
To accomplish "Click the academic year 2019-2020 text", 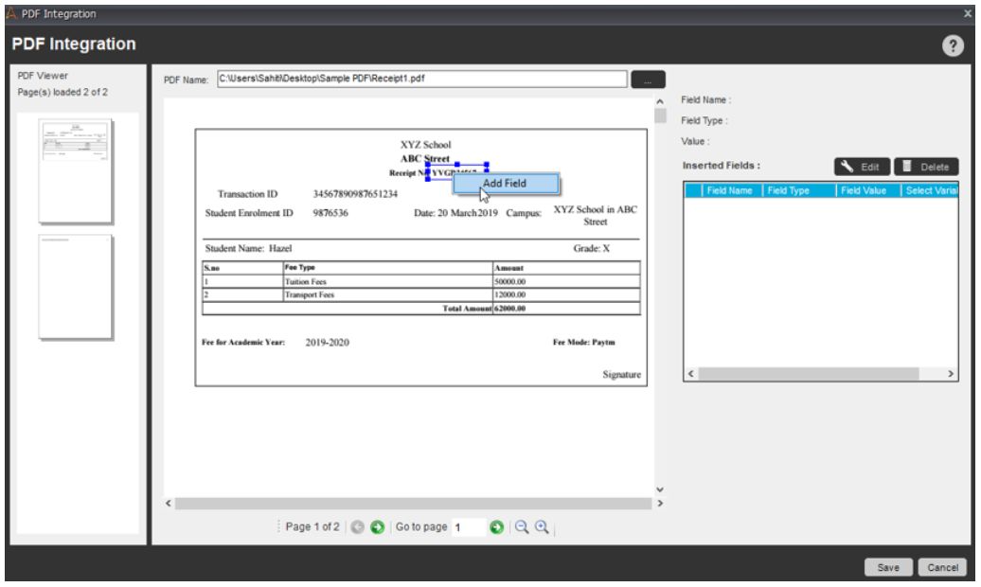I will [x=328, y=343].
